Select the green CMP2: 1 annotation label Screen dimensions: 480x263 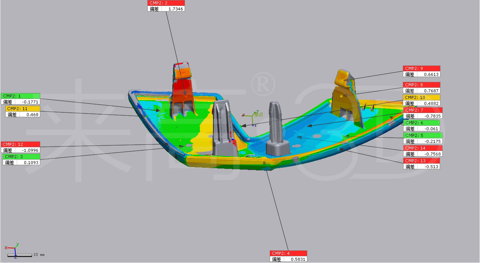(x=20, y=96)
